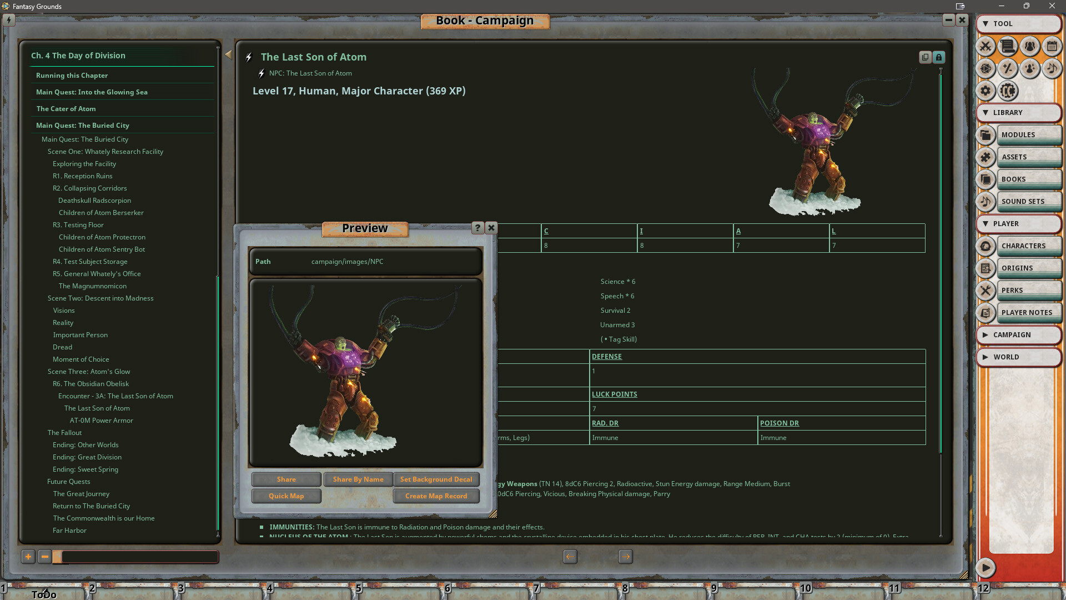Select Encounter - 3A: The Last Son of Atom
This screenshot has width=1066, height=600.
115,396
